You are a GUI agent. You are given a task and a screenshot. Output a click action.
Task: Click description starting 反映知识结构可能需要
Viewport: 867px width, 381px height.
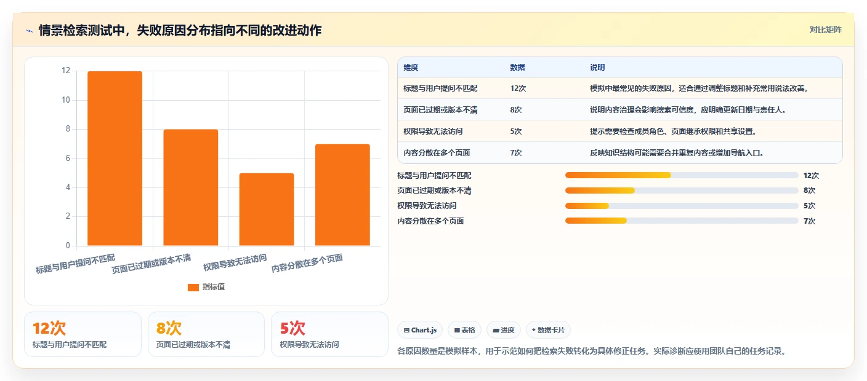click(x=677, y=153)
